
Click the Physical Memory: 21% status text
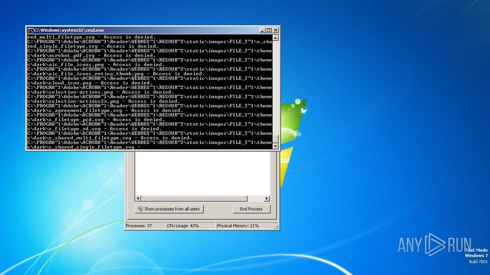tap(238, 226)
